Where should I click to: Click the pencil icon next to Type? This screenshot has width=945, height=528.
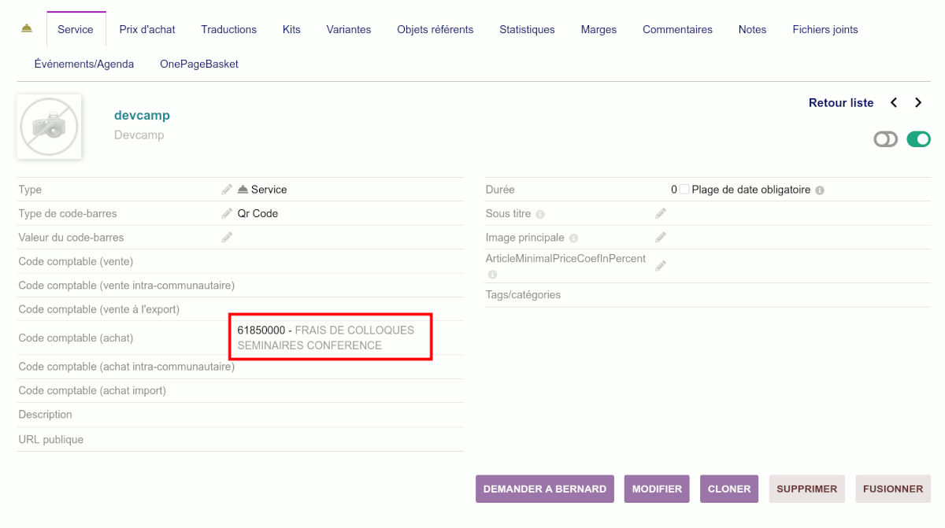227,190
